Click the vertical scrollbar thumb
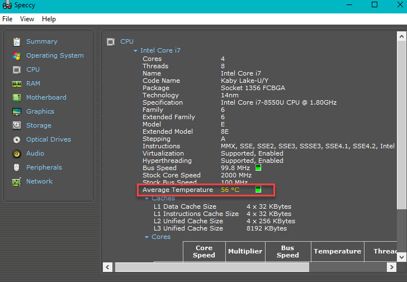The image size is (407, 282). point(401,125)
